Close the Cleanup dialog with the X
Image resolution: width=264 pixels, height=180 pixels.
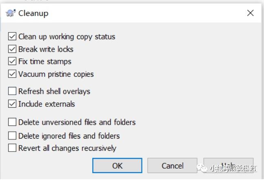coord(251,13)
